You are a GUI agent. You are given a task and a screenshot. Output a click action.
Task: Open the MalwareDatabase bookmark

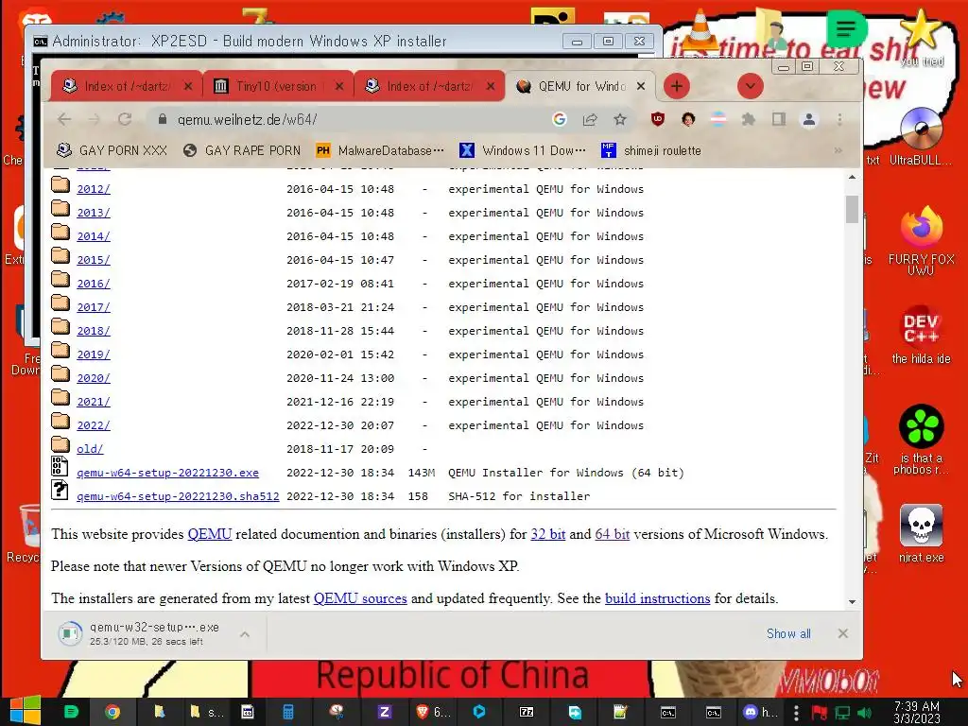click(x=380, y=150)
